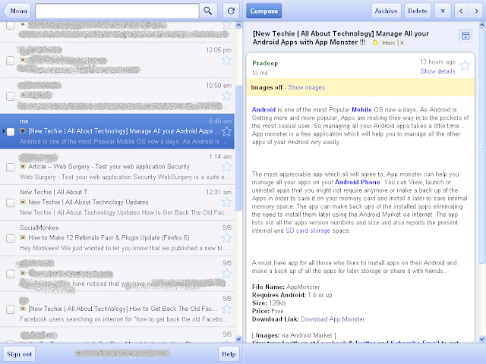486x364 pixels.
Task: Go to previous conversation arrow
Action: pyautogui.click(x=461, y=11)
